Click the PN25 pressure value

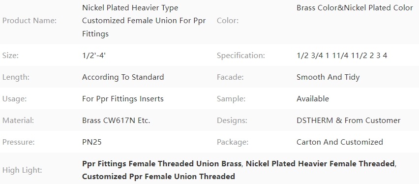click(92, 142)
